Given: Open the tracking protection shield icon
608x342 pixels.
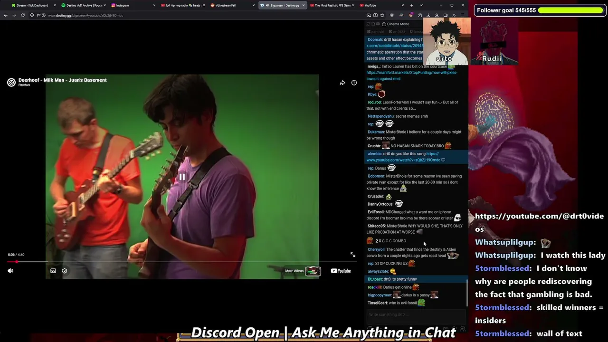Looking at the screenshot, I should (32, 15).
